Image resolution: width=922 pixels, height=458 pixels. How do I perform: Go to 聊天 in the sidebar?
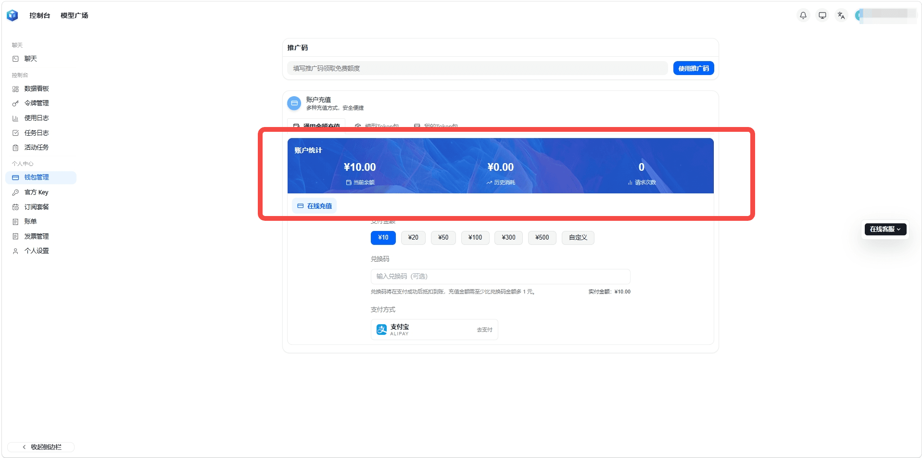pyautogui.click(x=41, y=59)
